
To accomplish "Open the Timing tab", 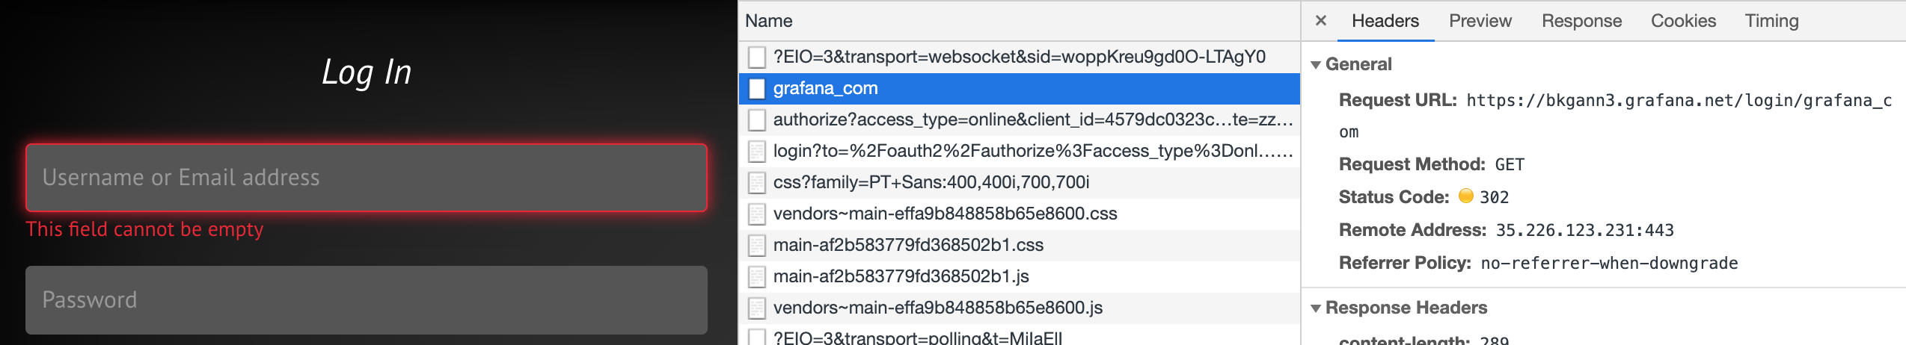I will (x=1771, y=21).
